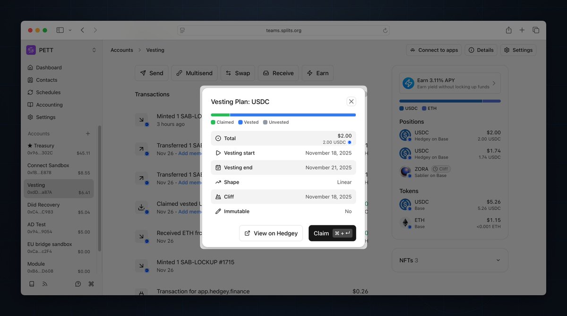Click the feed (RSS) icon
The width and height of the screenshot is (567, 316).
(x=45, y=284)
